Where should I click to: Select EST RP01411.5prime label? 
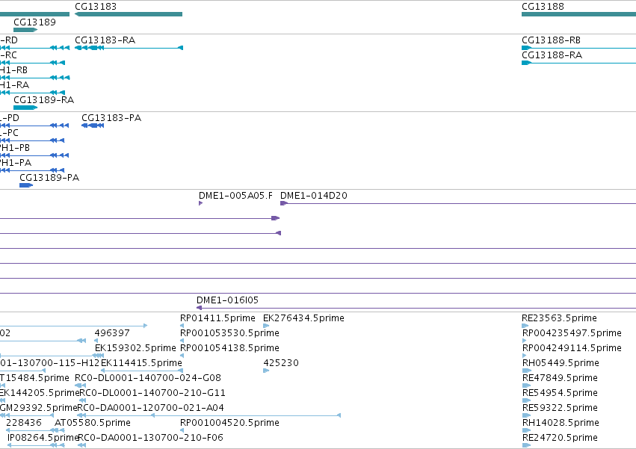tap(217, 318)
